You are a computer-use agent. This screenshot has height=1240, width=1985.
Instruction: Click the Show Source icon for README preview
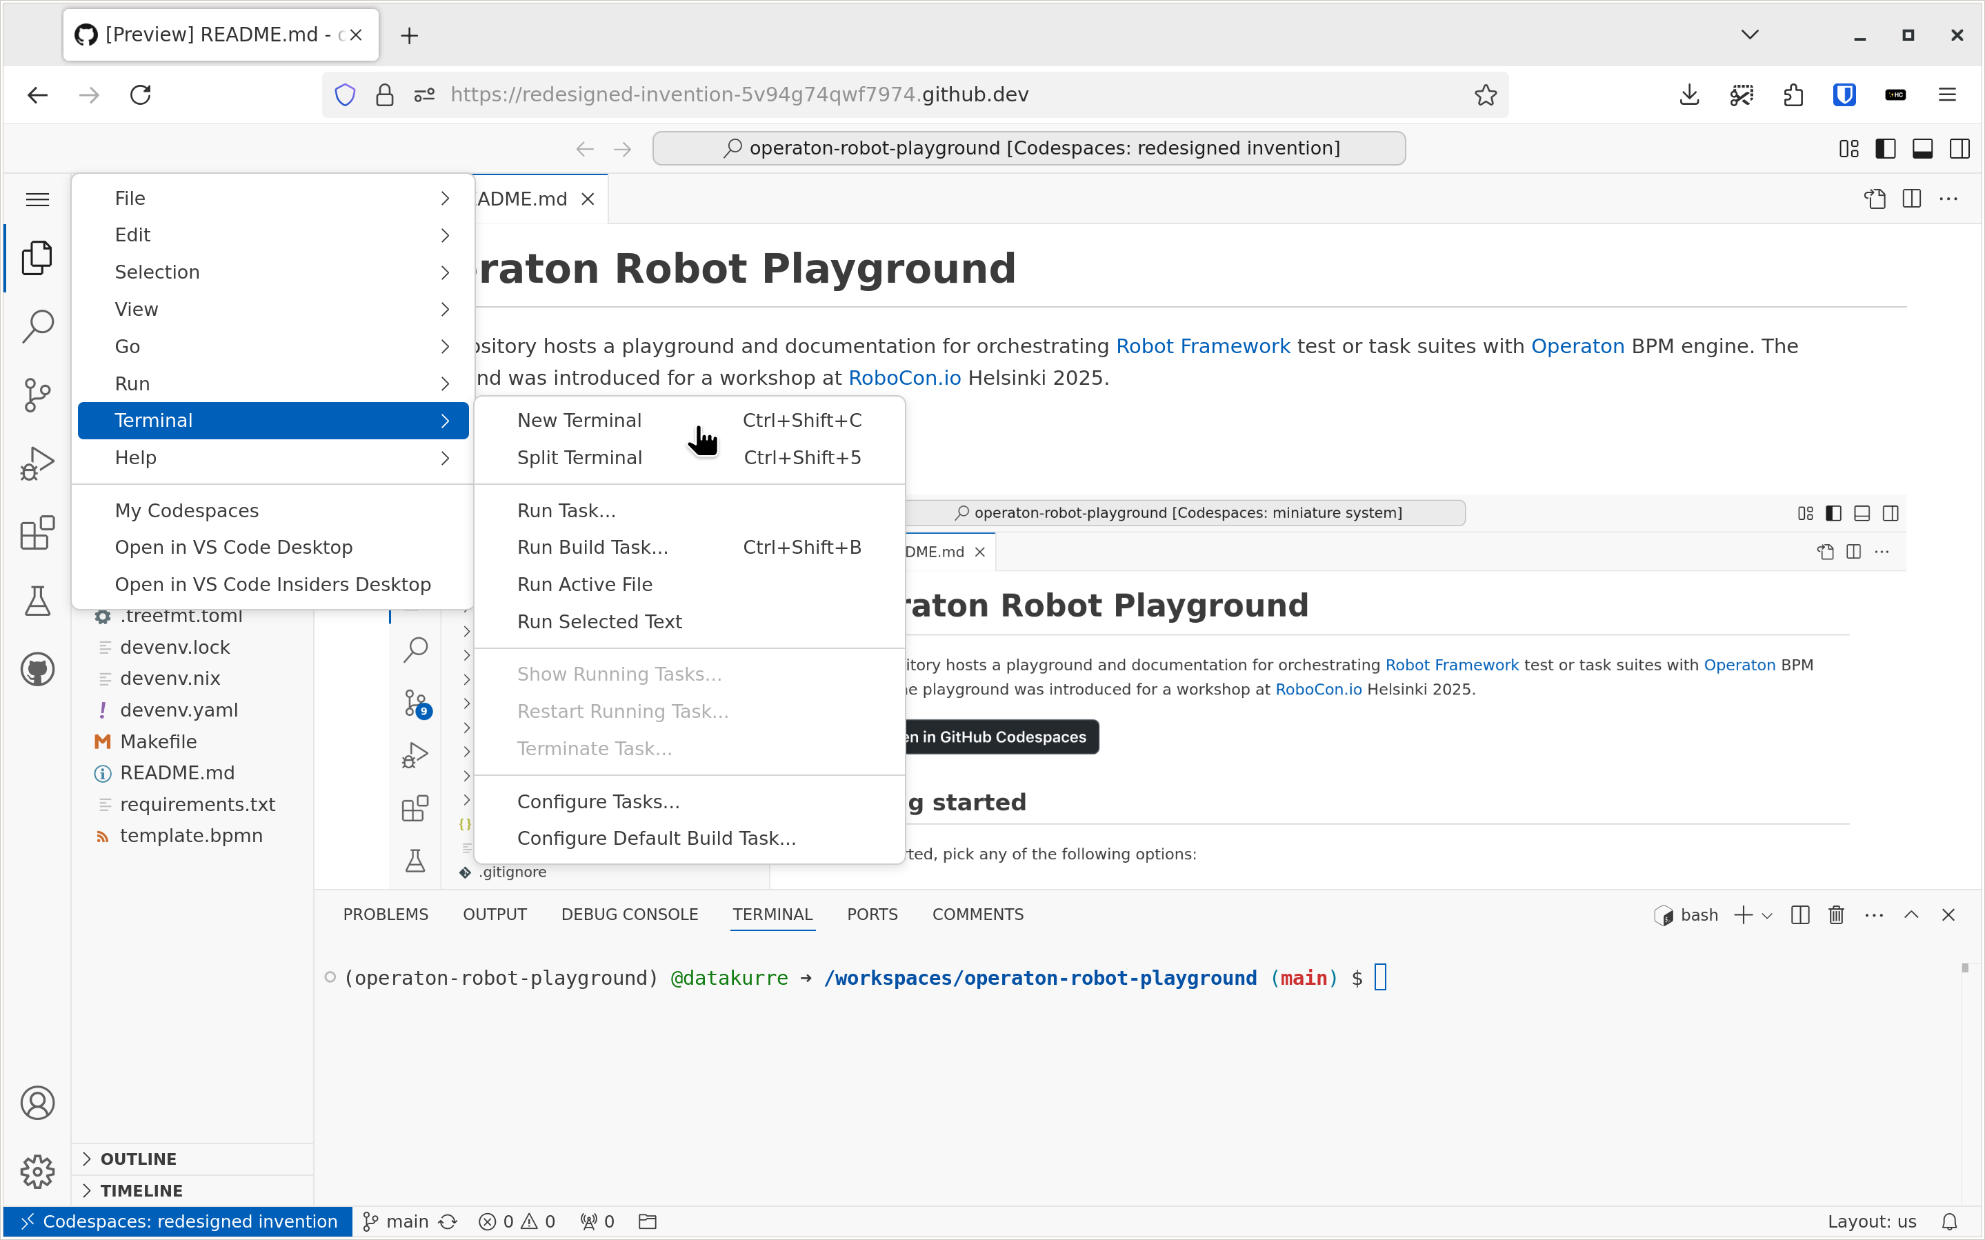click(x=1875, y=199)
